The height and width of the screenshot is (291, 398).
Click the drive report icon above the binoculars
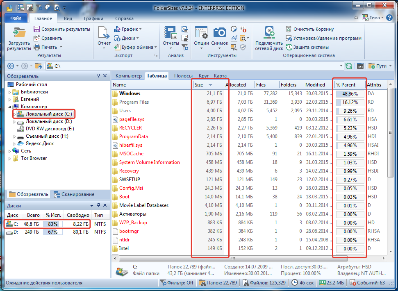click(184, 29)
